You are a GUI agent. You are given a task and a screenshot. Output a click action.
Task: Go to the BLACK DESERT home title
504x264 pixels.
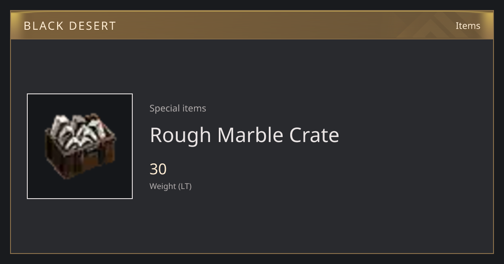[x=70, y=26]
